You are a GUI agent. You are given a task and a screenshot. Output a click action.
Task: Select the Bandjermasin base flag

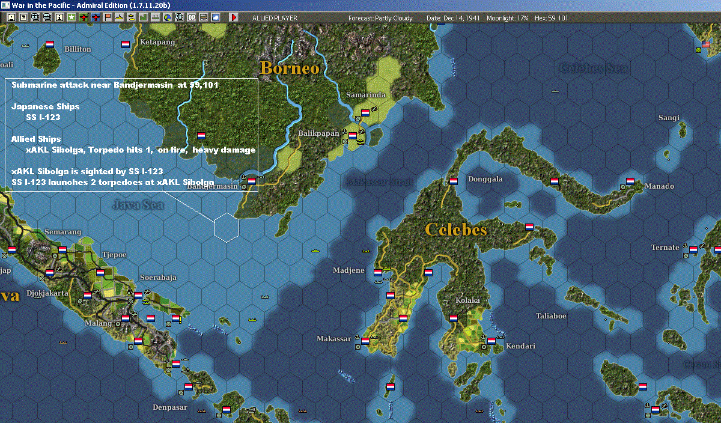pos(252,180)
